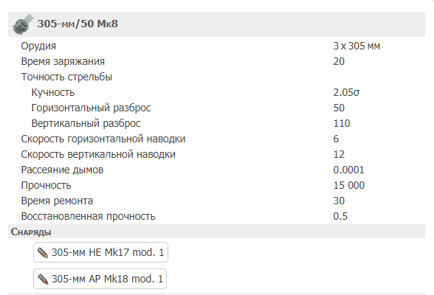Image resolution: width=434 pixels, height=295 pixels.
Task: Click Вертикальный разброс label
Action: tap(86, 123)
